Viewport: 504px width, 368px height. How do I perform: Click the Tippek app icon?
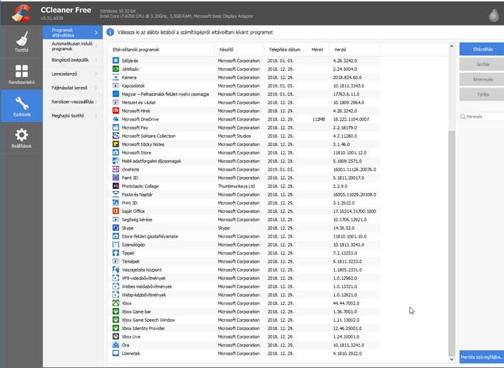click(x=116, y=253)
